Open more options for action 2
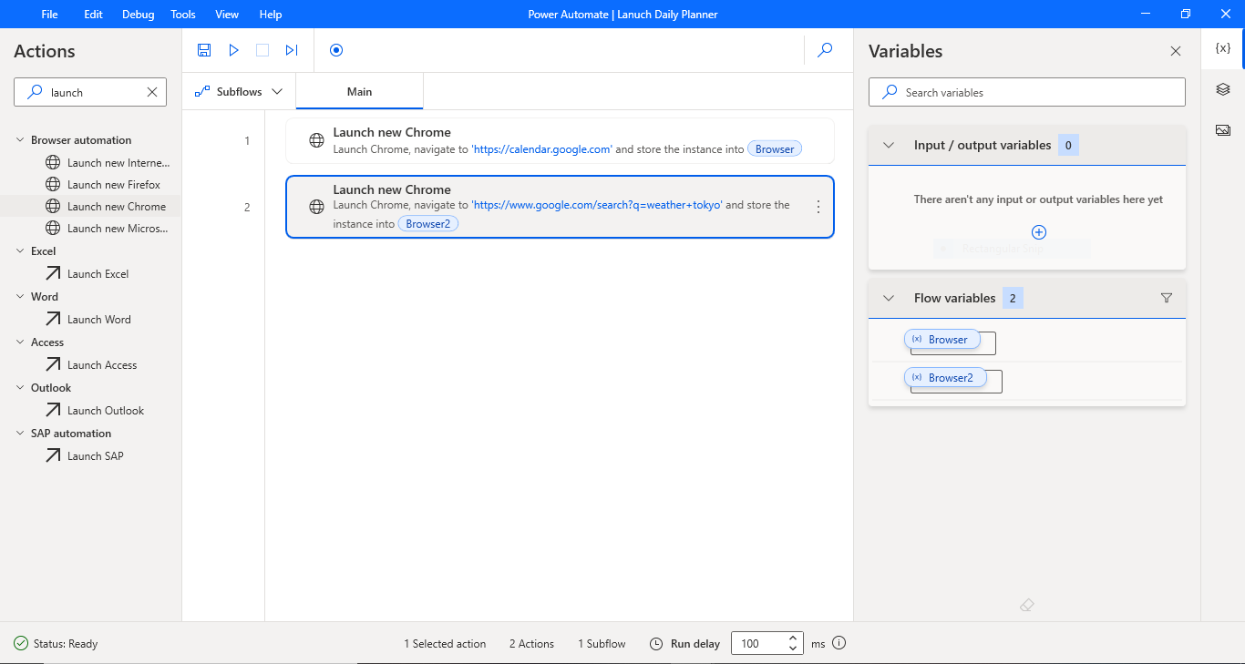 tap(818, 207)
